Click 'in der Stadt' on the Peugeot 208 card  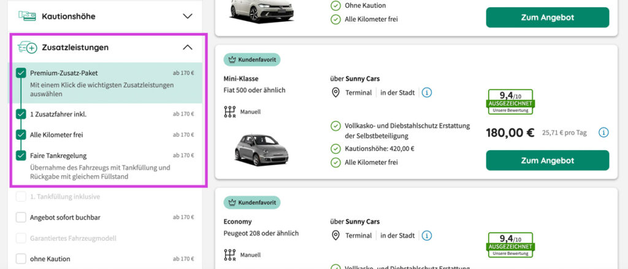coord(397,235)
